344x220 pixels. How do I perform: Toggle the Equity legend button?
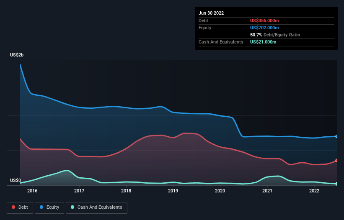pyautogui.click(x=49, y=207)
